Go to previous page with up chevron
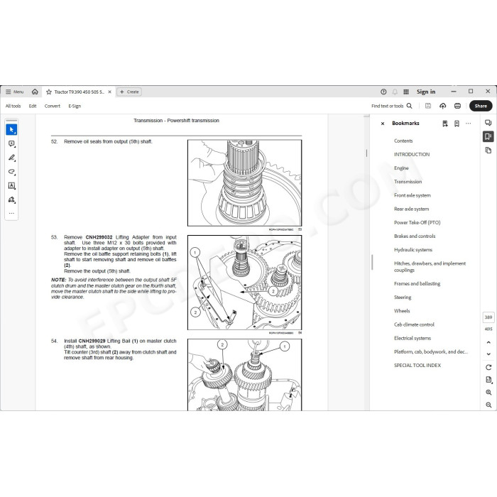 tap(488, 342)
